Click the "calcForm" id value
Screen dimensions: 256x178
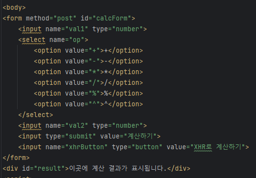(x=112, y=18)
